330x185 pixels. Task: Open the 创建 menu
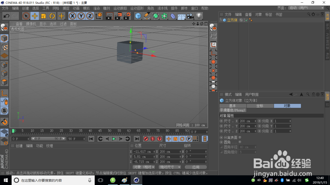(25, 8)
